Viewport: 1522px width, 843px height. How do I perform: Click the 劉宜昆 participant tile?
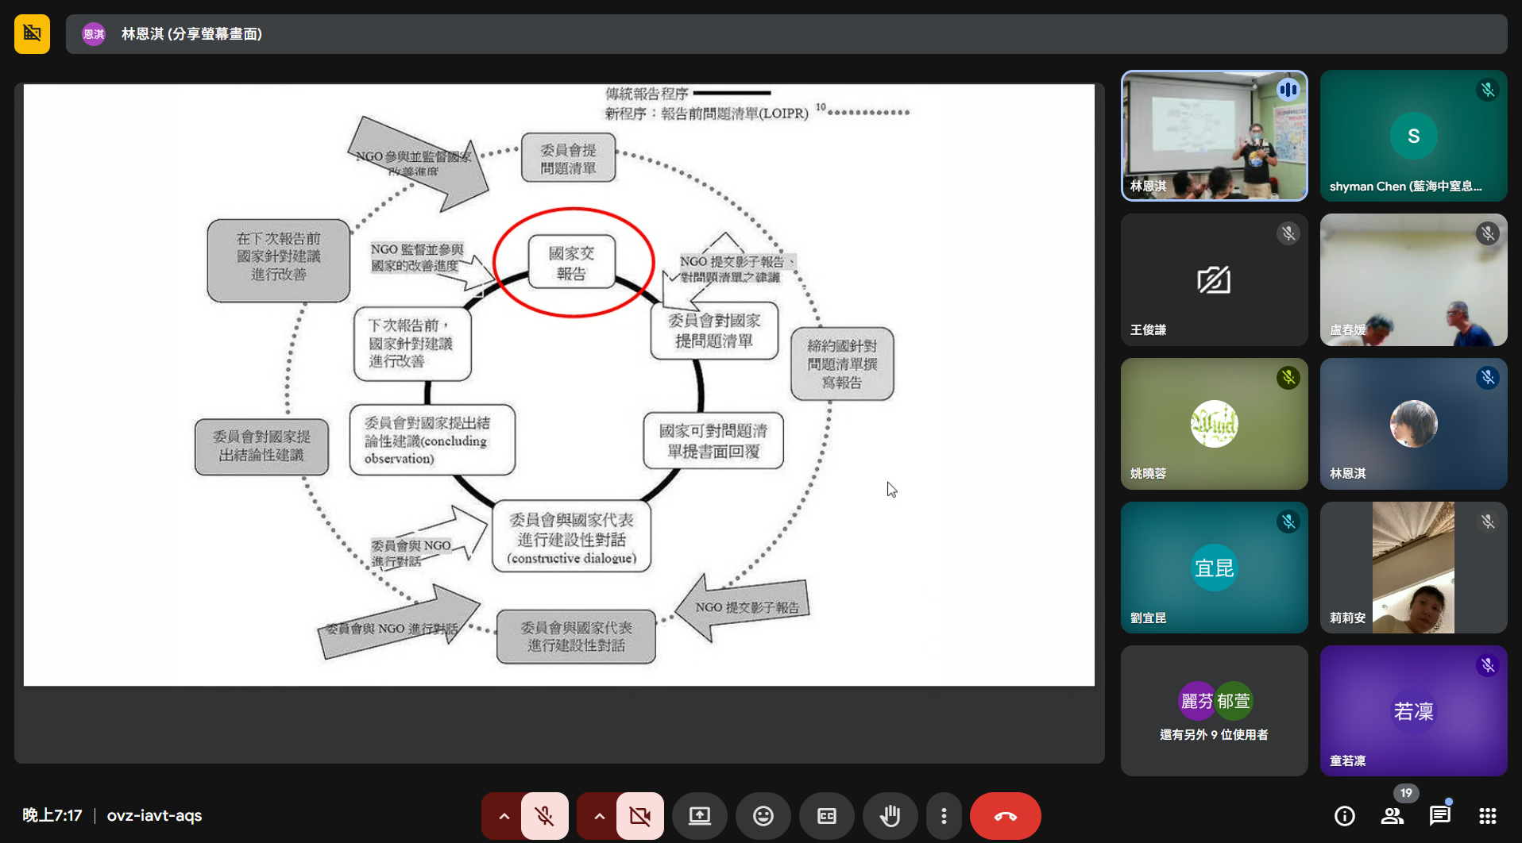[x=1214, y=567]
